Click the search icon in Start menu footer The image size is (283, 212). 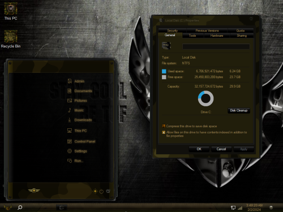click(108, 191)
